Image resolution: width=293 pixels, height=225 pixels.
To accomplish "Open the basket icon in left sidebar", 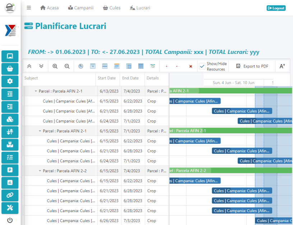I will (10, 69).
